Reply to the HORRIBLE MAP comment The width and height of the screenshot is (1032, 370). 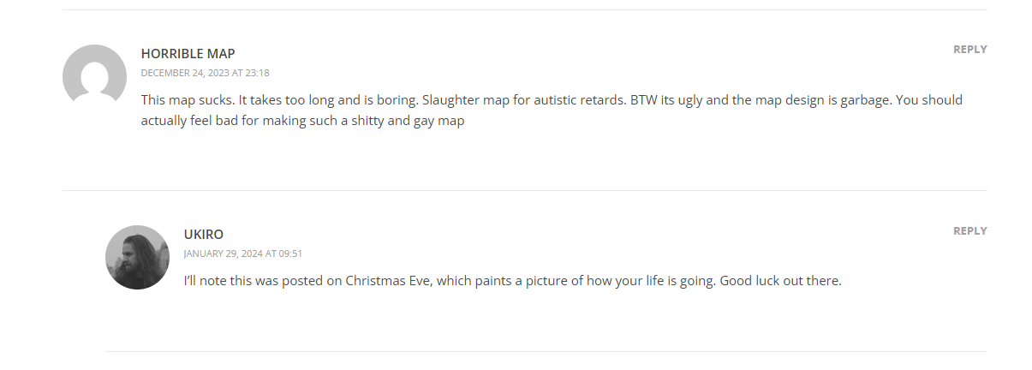(x=969, y=50)
